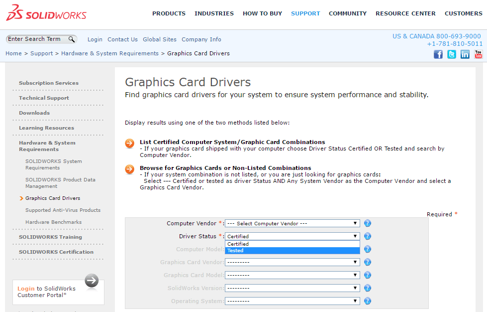This screenshot has height=312, width=487.
Task: Open the Global Sites link
Action: pos(160,39)
